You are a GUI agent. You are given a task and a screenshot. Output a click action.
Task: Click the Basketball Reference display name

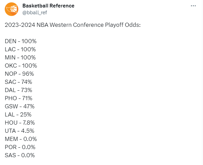point(48,6)
